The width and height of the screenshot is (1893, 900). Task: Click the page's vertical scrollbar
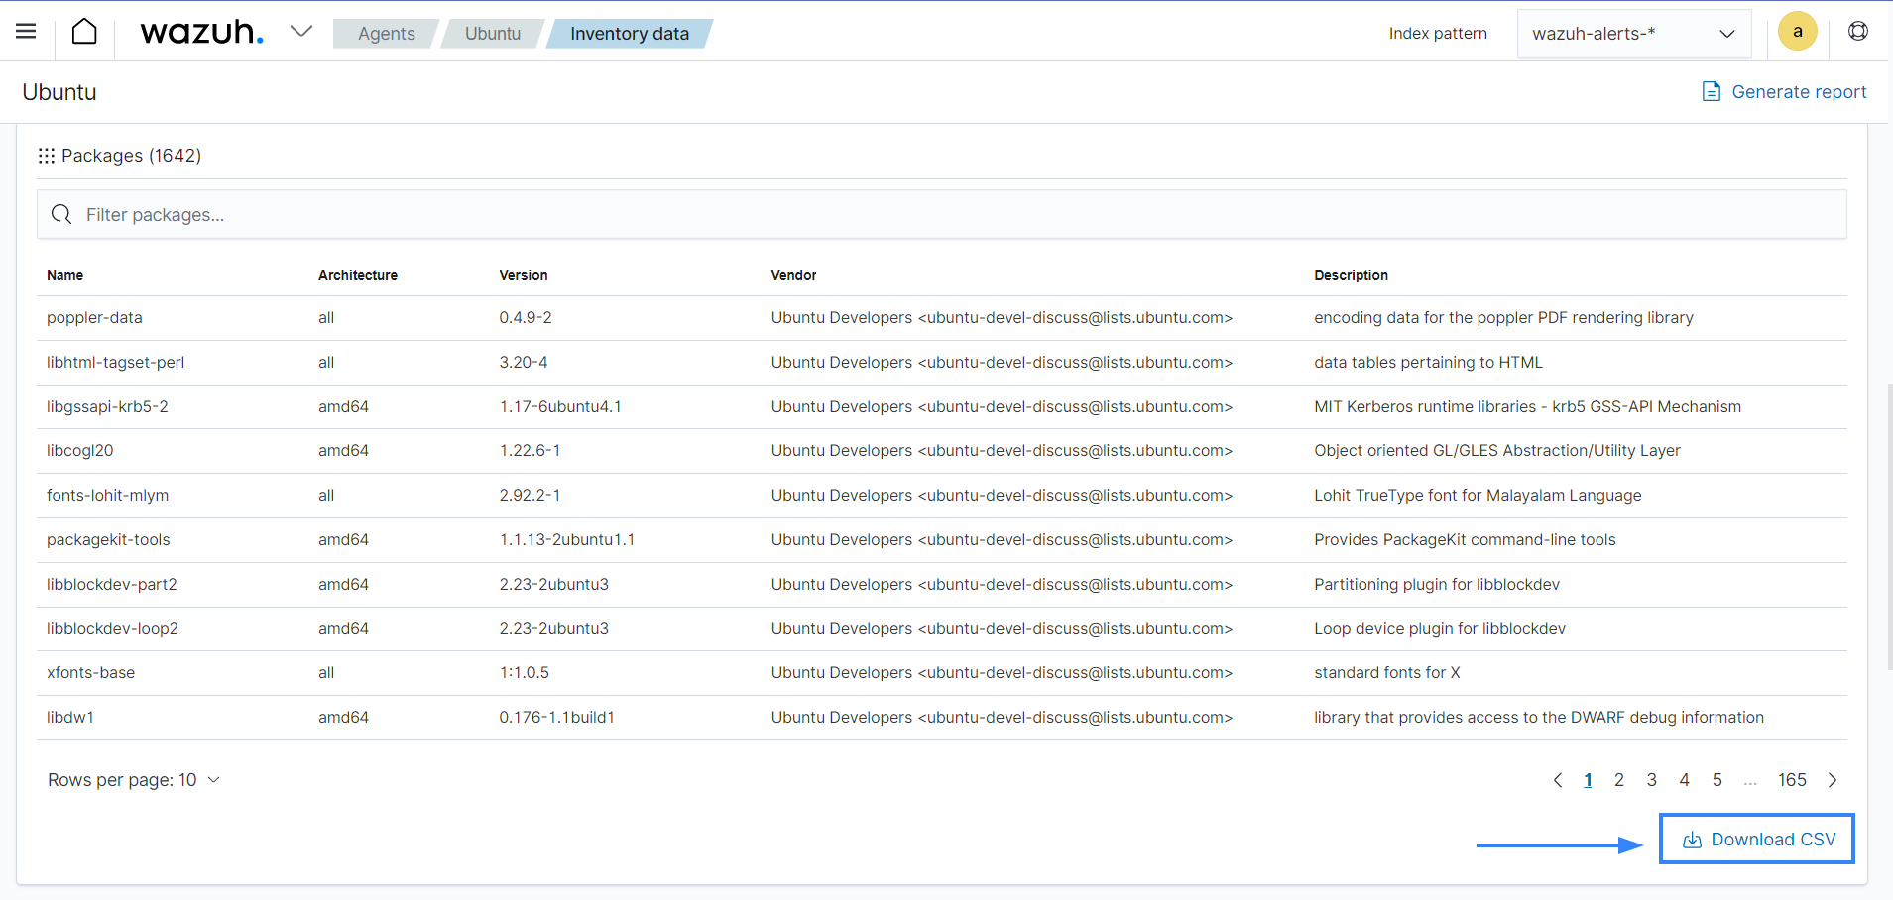point(1889,525)
